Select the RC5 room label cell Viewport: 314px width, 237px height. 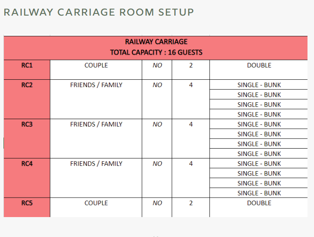[x=27, y=208]
